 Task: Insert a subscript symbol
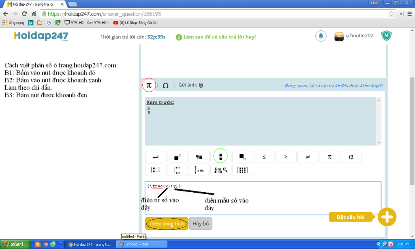tap(242, 157)
